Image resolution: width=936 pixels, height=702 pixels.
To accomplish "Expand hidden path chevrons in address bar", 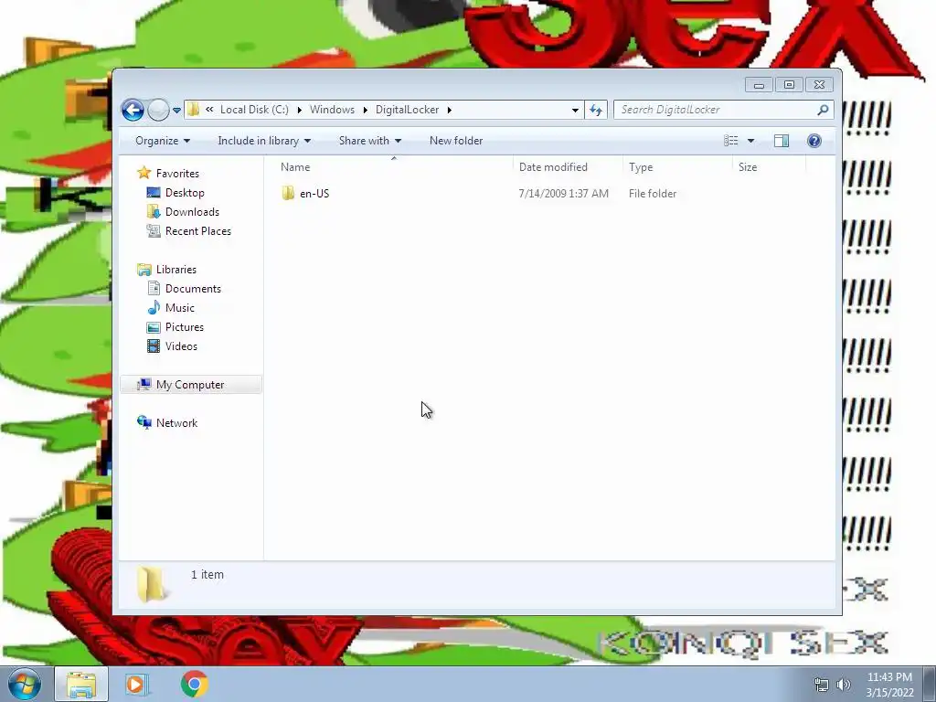I will (x=209, y=110).
